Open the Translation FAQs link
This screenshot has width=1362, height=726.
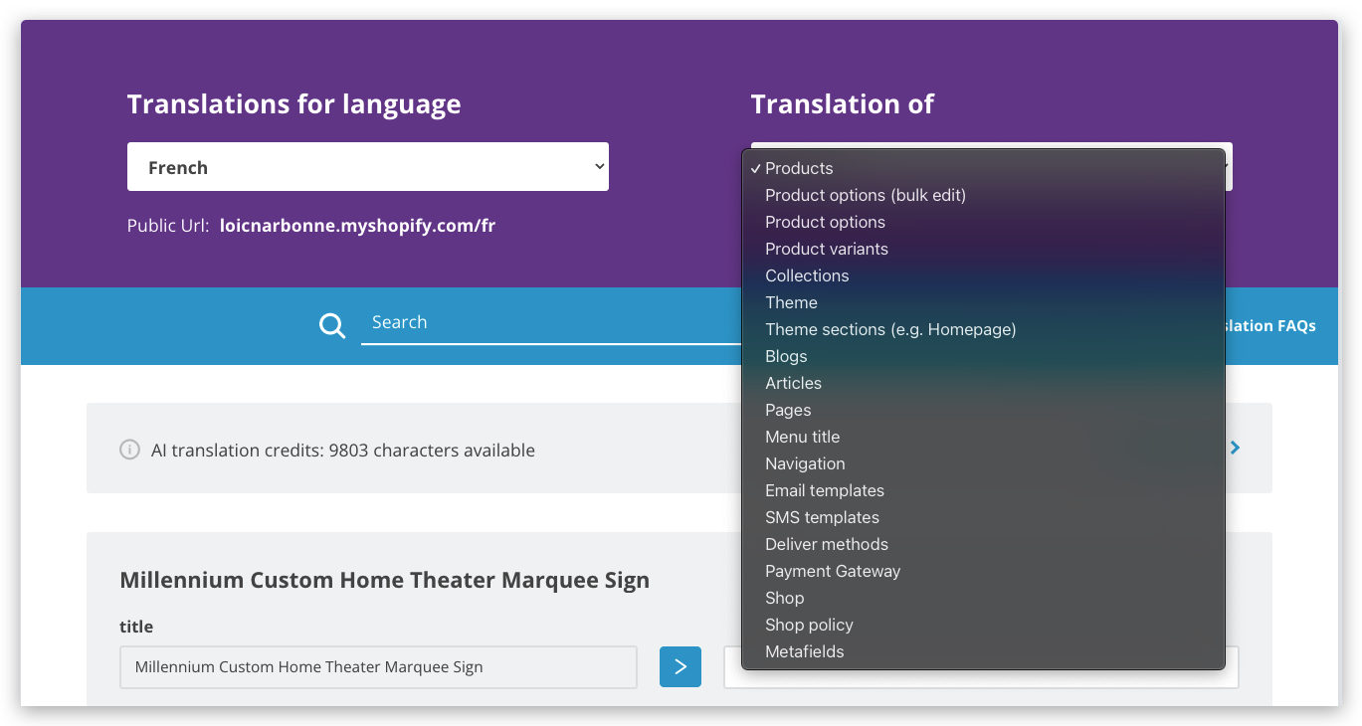click(1268, 325)
